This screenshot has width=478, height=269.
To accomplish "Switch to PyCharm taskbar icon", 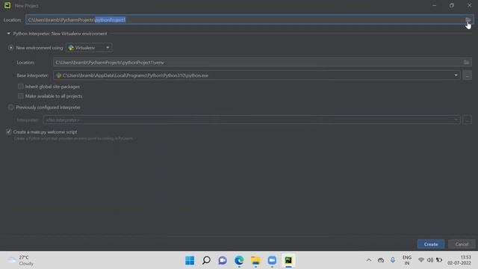I will tap(288, 260).
